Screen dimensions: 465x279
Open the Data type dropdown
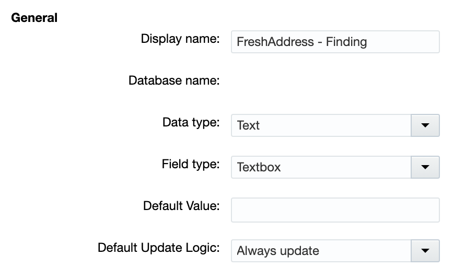tap(335, 125)
